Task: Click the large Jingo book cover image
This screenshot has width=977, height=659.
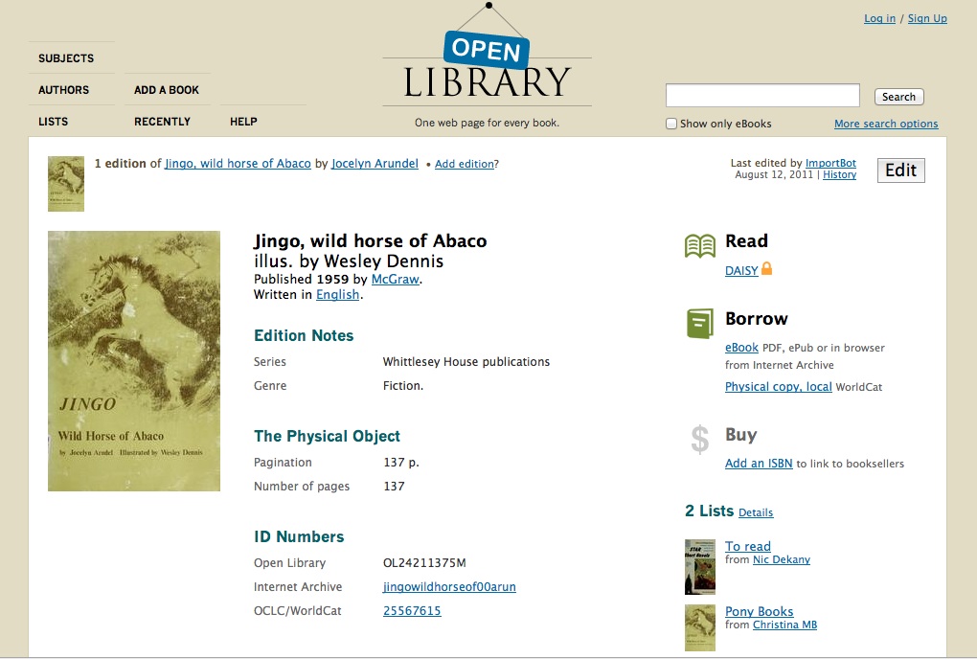Action: 134,361
